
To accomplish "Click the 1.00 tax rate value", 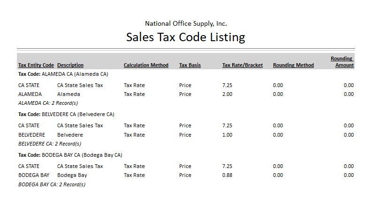I will click(x=227, y=135).
